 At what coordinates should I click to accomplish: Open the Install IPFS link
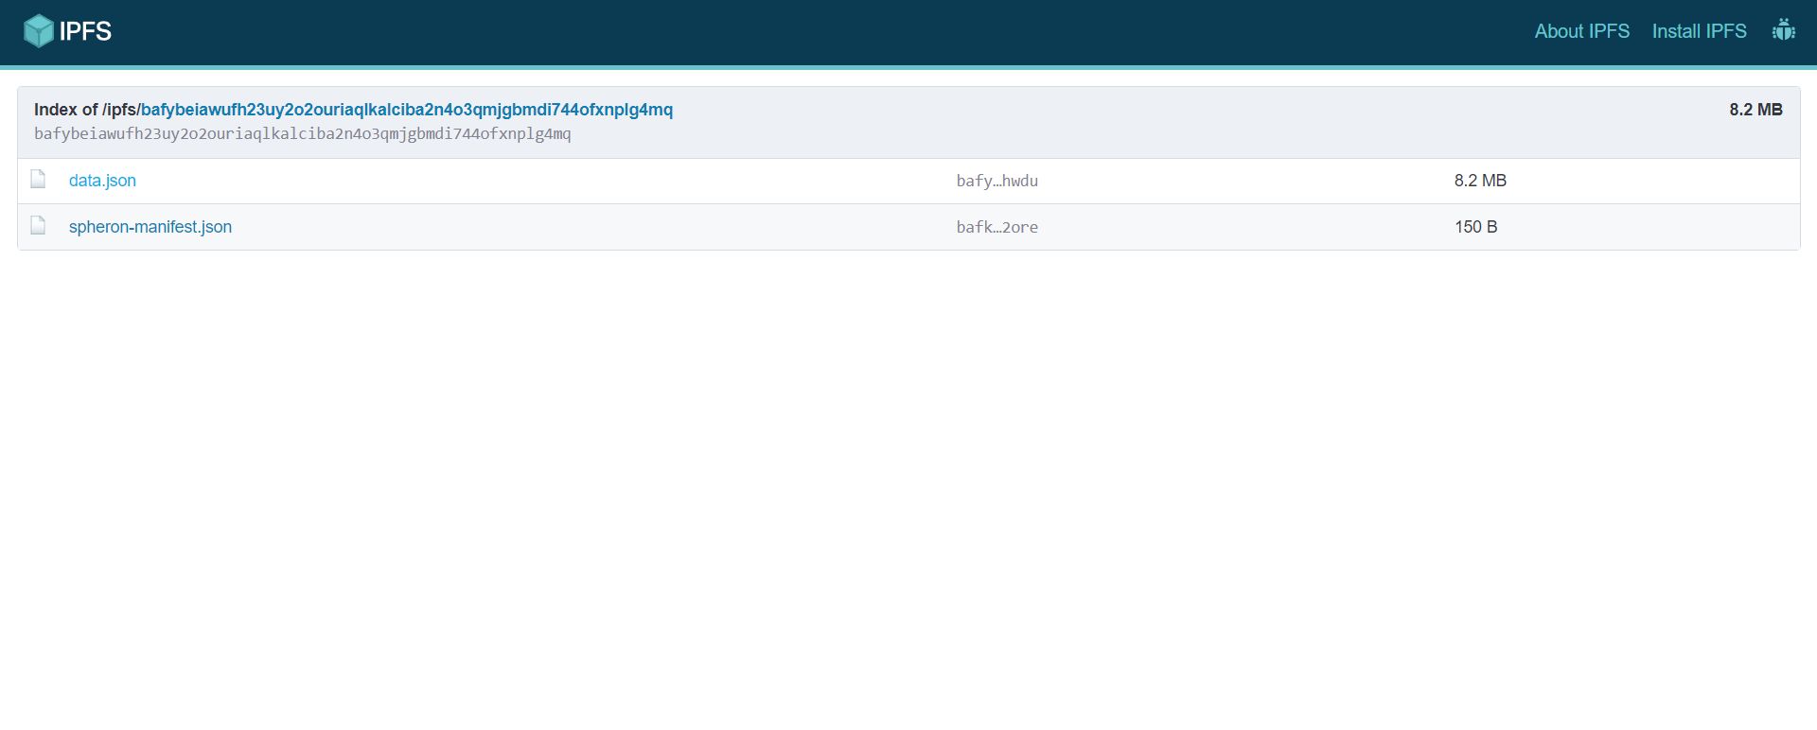[1699, 31]
